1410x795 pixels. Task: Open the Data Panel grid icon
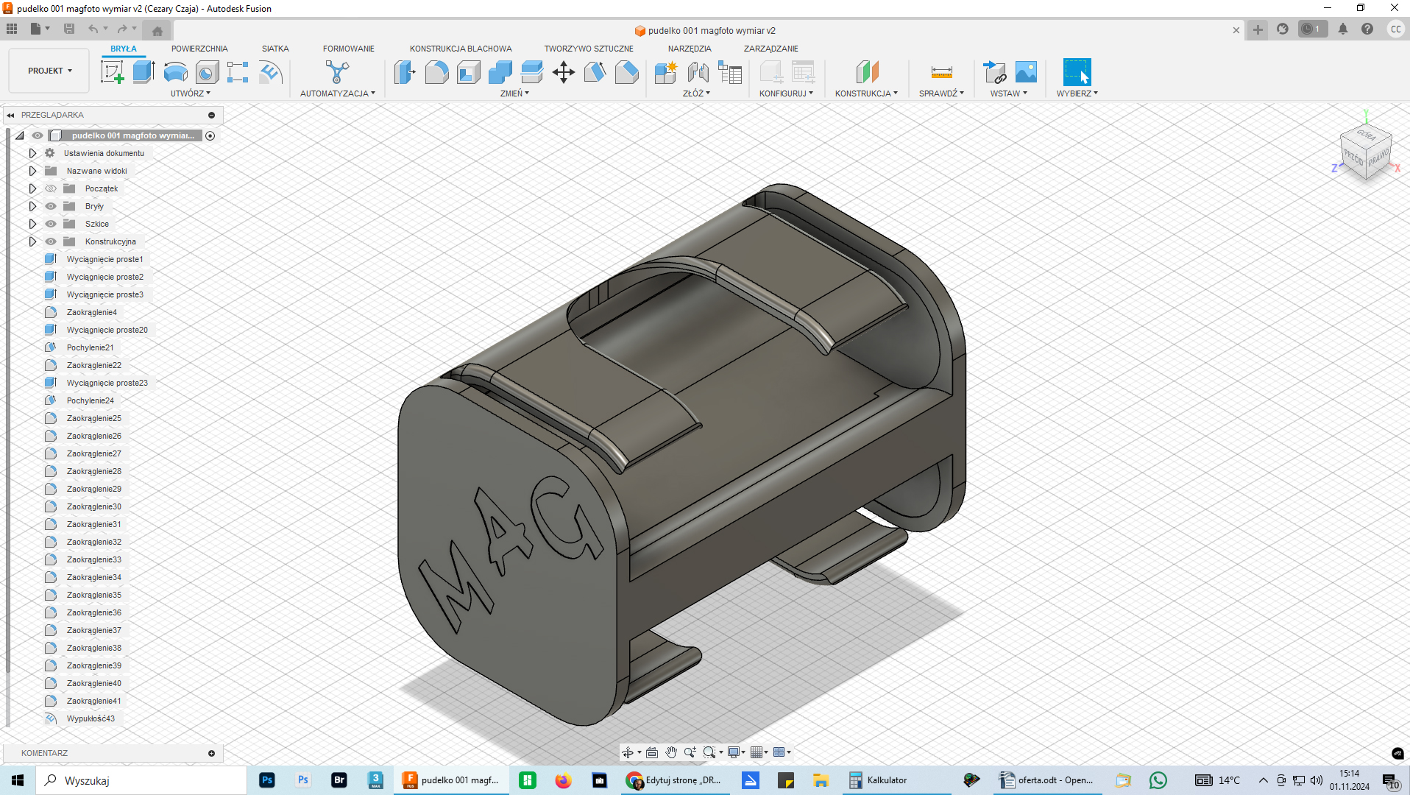click(12, 29)
